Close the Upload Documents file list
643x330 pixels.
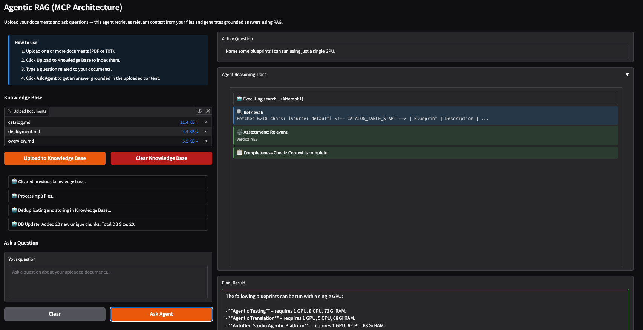(x=208, y=111)
